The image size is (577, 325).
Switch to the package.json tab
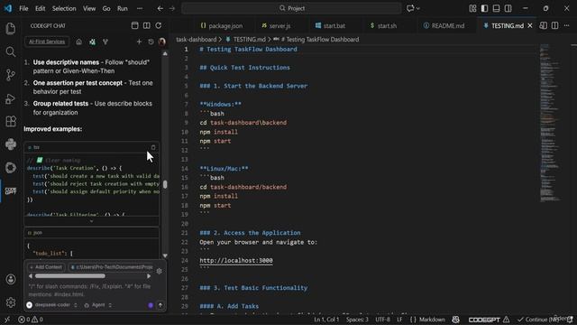222,26
